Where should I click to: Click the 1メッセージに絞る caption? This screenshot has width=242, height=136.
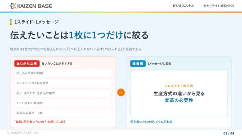[159, 64]
